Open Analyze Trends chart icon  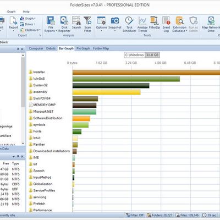click(142, 24)
